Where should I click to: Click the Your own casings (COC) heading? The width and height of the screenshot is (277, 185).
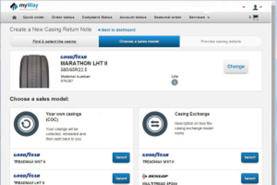coord(64,117)
